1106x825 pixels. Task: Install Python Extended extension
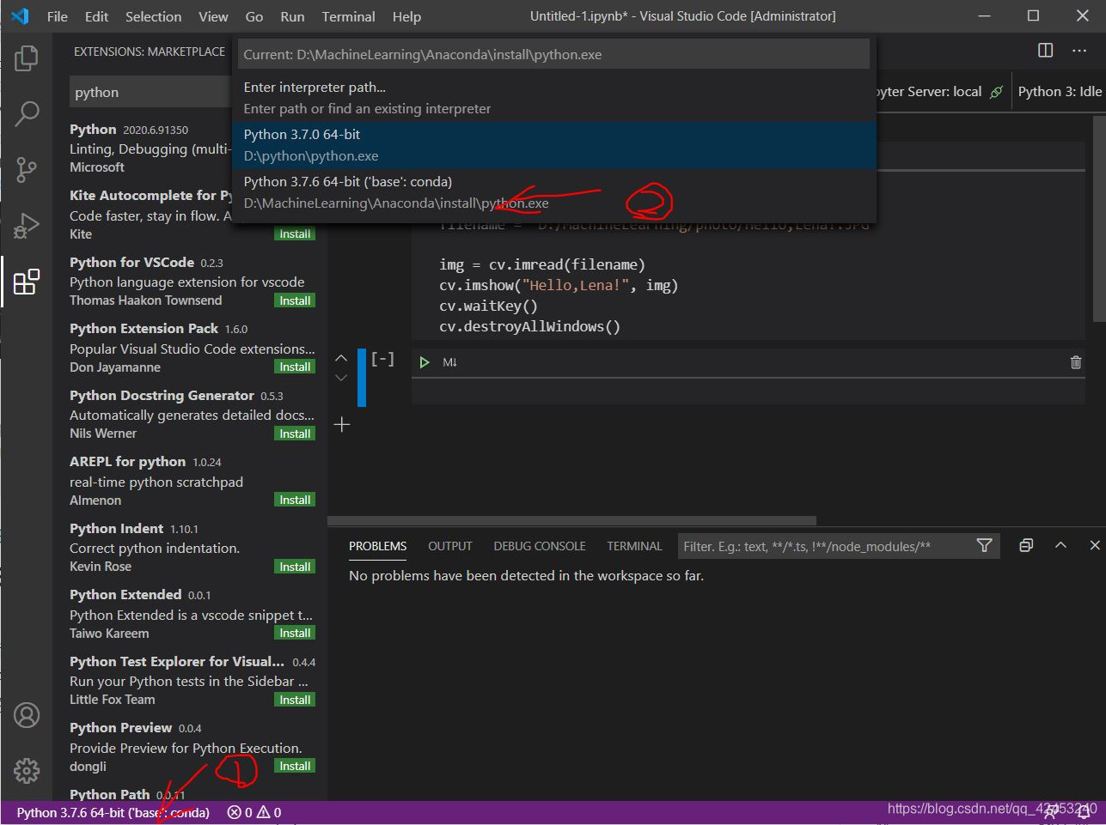click(x=295, y=633)
